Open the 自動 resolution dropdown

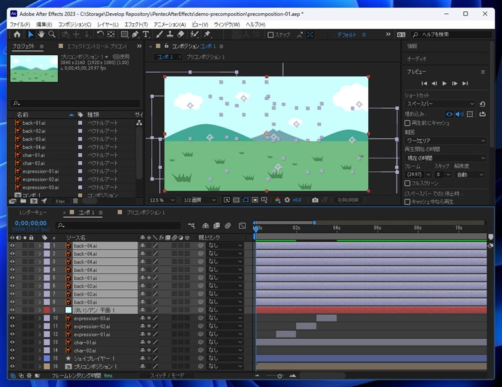tap(470, 174)
